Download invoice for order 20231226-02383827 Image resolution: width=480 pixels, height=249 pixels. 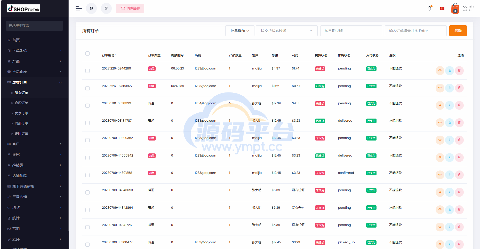(450, 88)
